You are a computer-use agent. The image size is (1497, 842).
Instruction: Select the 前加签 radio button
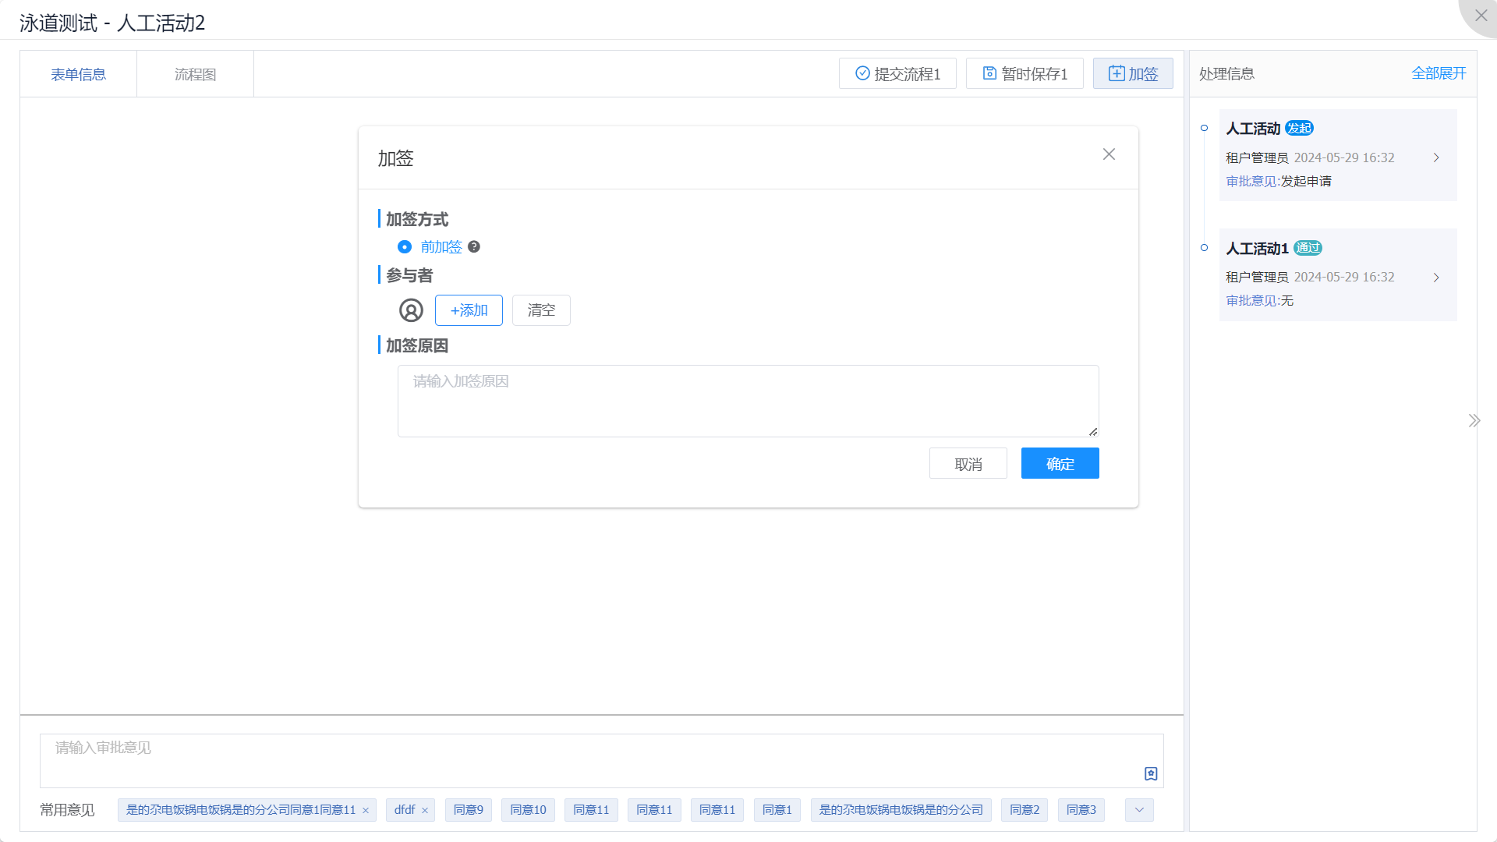pos(405,247)
